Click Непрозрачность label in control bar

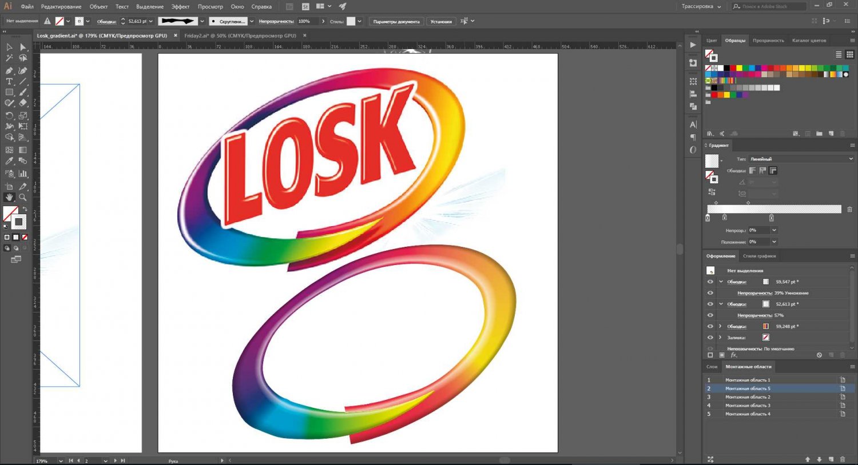[276, 22]
